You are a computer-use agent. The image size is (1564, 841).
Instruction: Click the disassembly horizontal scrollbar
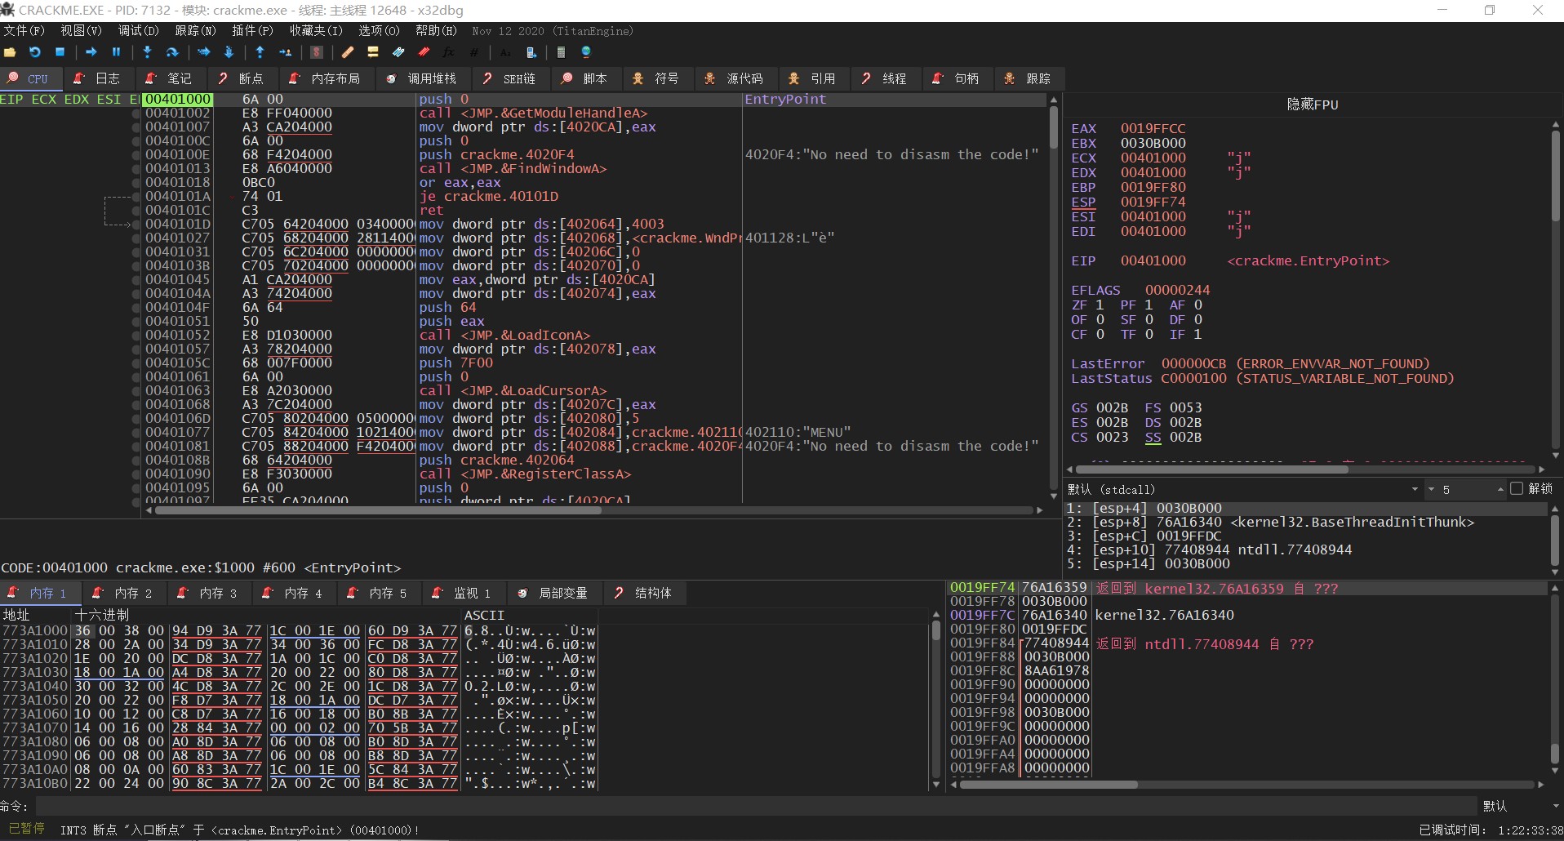[377, 510]
